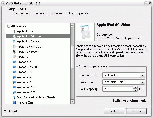Image resolution: width=153 pixels, height=118 pixels.
Task: Click the Apple iPod Touch icon
Action: click(x=14, y=52)
